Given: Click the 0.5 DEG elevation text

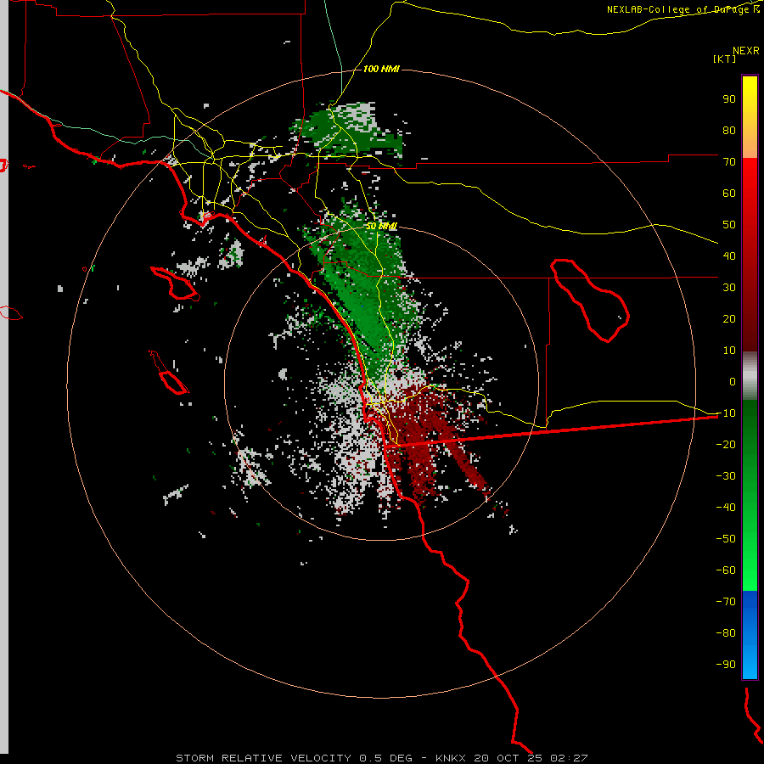Looking at the screenshot, I should tap(386, 758).
